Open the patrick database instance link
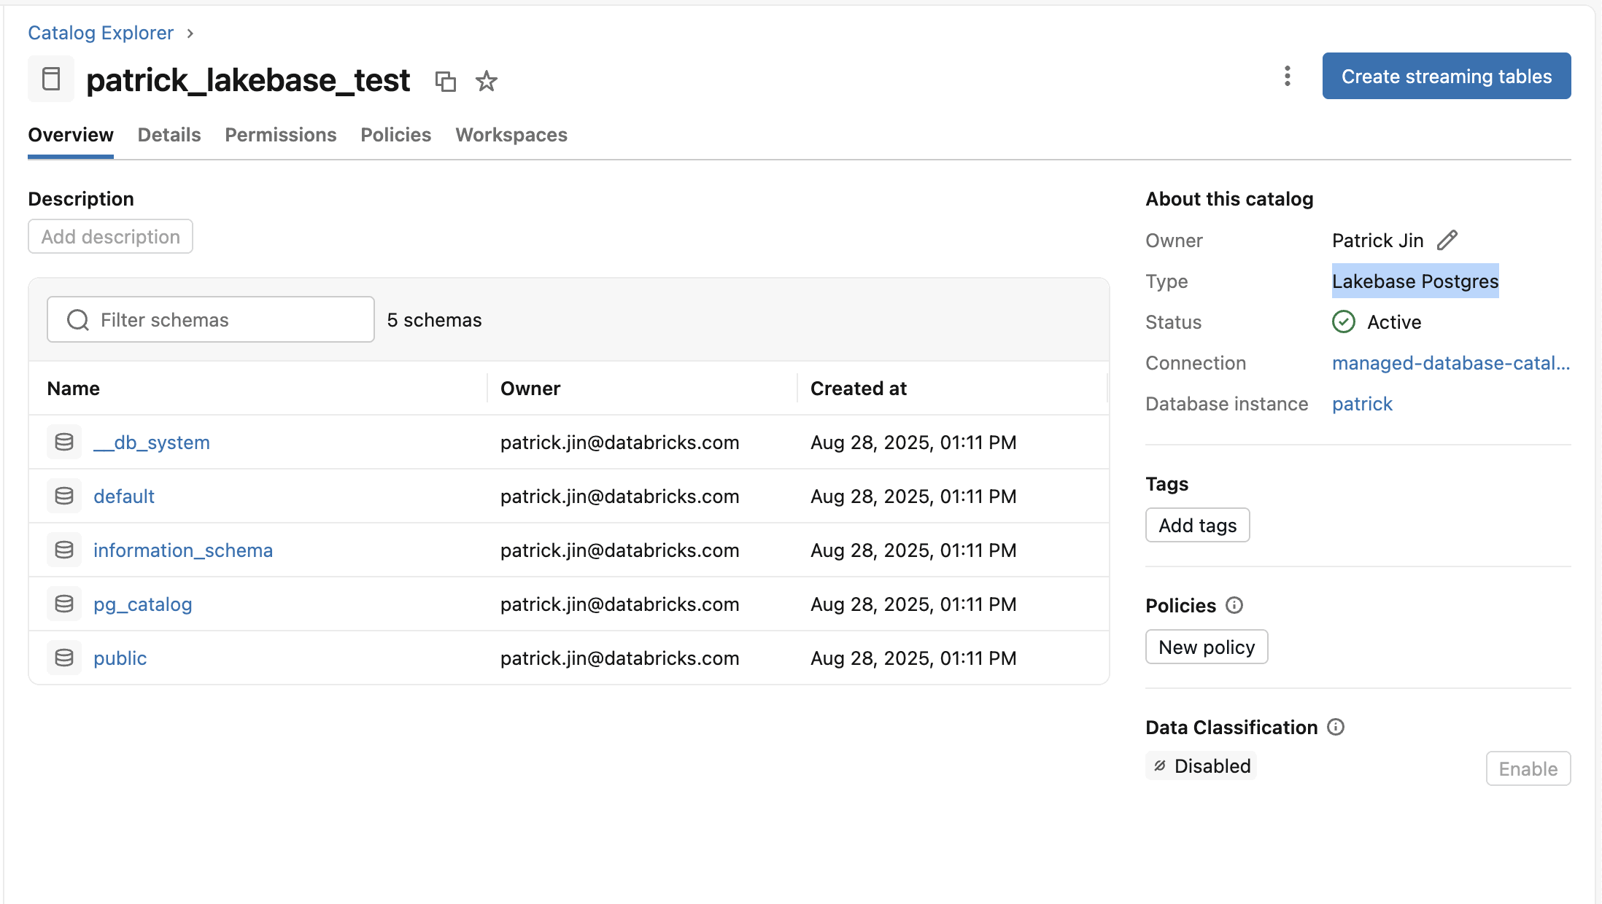Viewport: 1602px width, 904px height. click(1362, 403)
